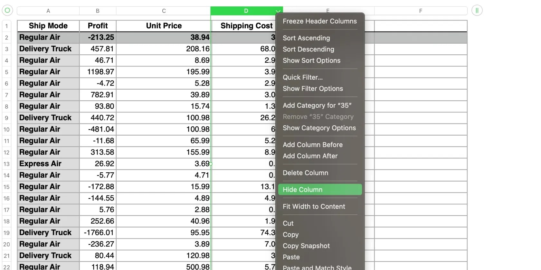Viewport: 541px width, 270px height.
Task: Click the table handle circle top left
Action: pos(7,10)
